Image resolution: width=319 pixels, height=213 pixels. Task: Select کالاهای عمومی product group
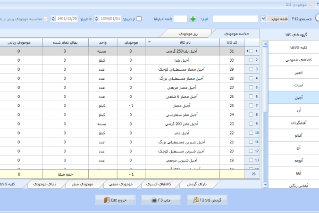coord(293,60)
